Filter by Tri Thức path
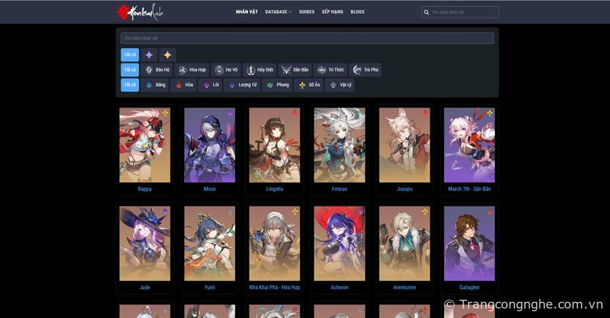 click(x=330, y=70)
